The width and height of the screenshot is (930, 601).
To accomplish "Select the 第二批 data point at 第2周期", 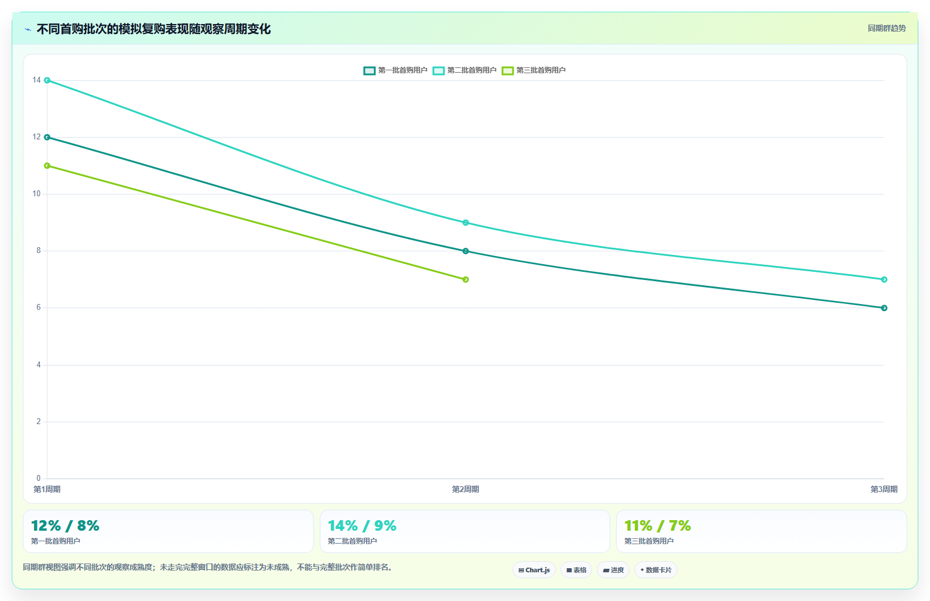I will coord(466,223).
